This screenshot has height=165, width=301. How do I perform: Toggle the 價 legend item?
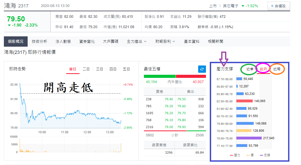tap(250, 155)
